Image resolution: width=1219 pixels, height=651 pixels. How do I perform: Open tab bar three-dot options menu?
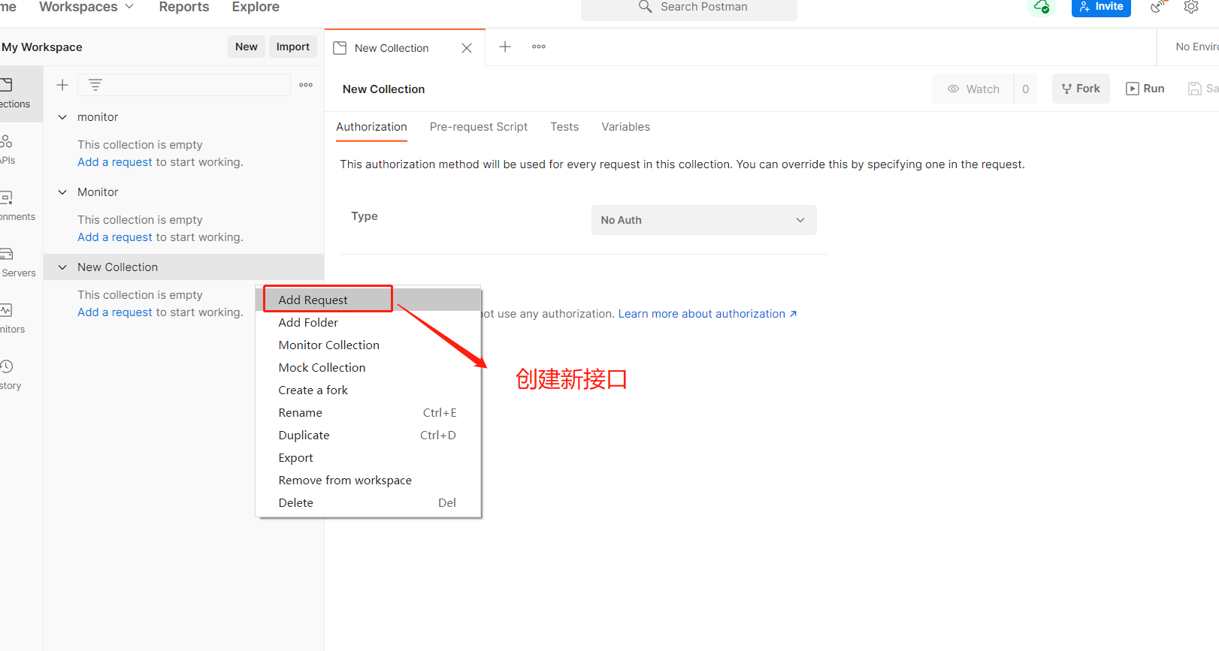click(539, 47)
